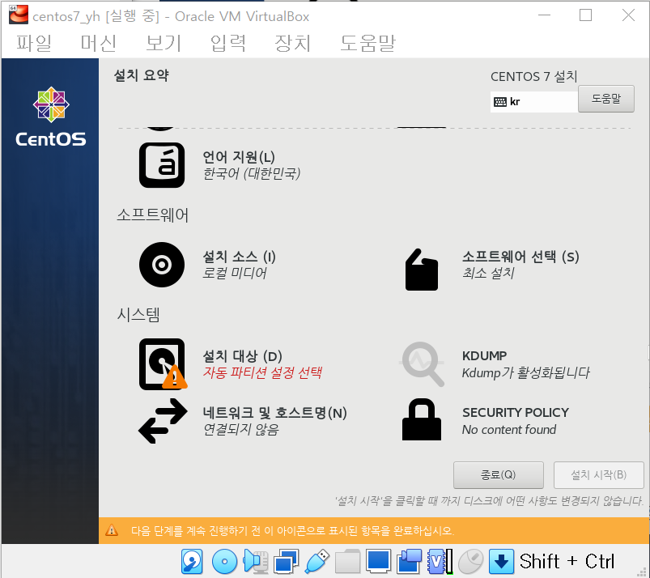This screenshot has height=578, width=650.
Task: Click the 설치 소스 disc icon
Action: click(x=162, y=265)
